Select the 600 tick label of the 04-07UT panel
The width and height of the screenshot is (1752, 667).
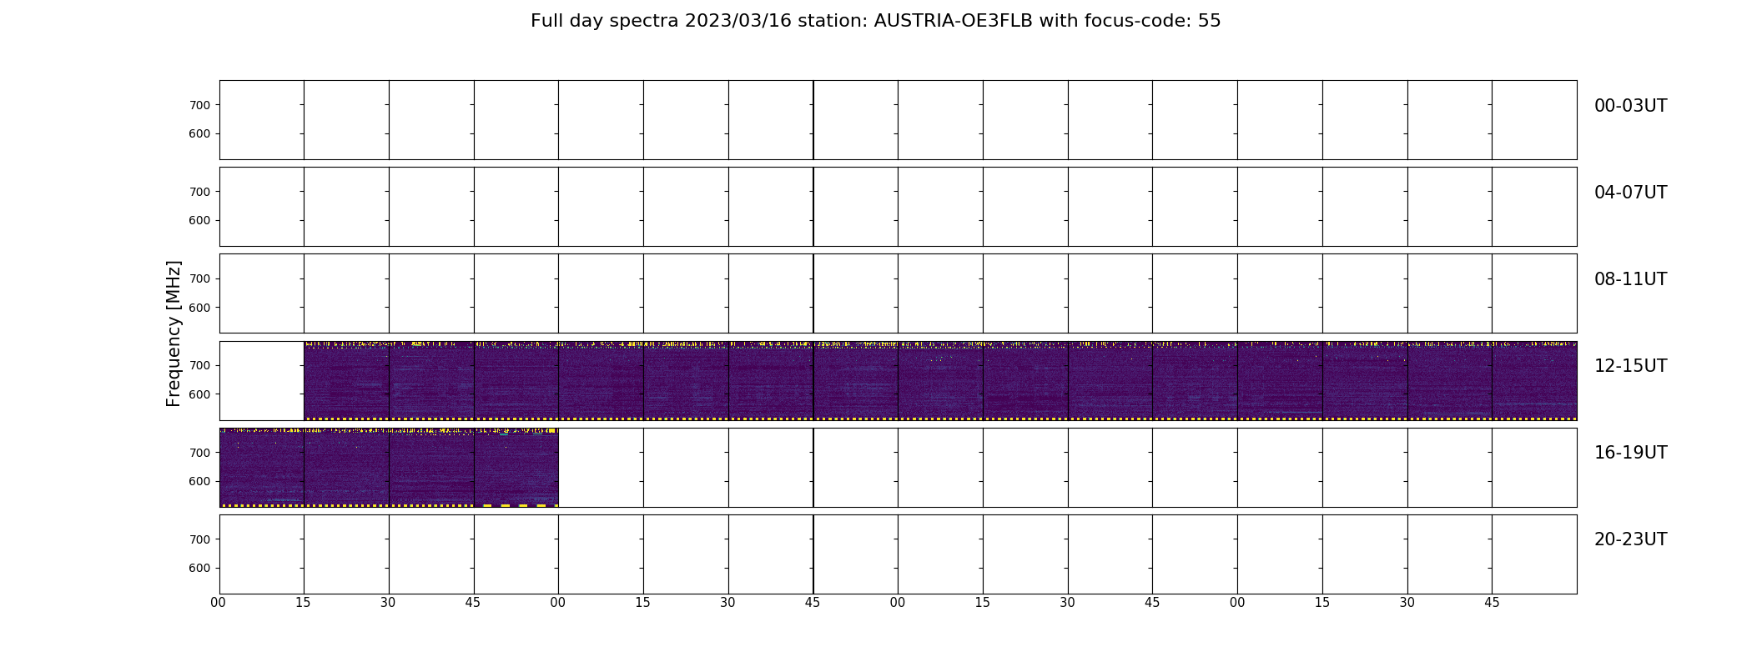click(199, 220)
